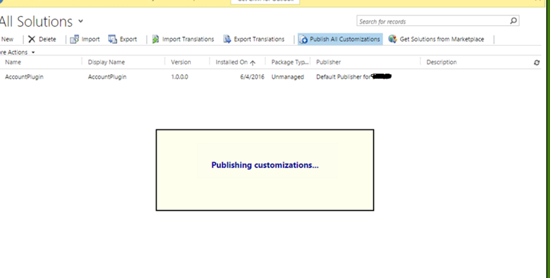The width and height of the screenshot is (550, 278).
Task: Click the Publish All Customizations icon
Action: (303, 39)
